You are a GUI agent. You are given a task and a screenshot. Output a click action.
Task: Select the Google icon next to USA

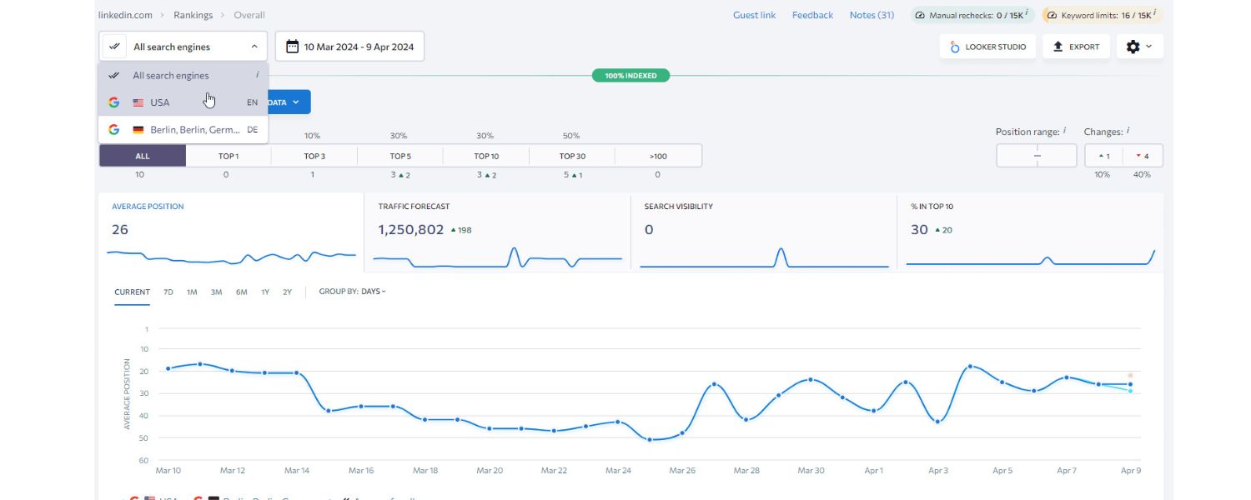(x=113, y=102)
